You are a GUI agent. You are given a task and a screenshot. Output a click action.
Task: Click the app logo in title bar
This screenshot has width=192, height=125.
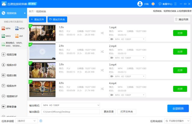(4, 4)
